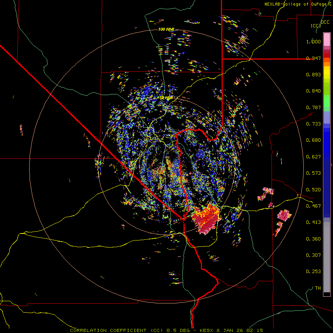
Task: Select the 0.947 scale value
Action: (313, 58)
